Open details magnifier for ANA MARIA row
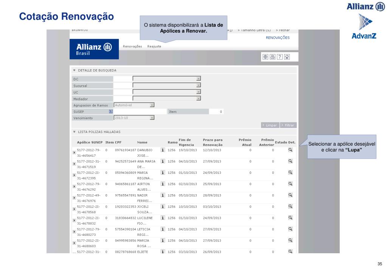 click(x=291, y=161)
